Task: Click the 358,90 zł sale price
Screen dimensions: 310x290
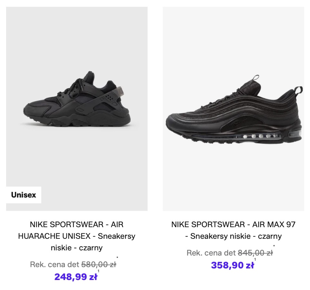Action: [232, 265]
